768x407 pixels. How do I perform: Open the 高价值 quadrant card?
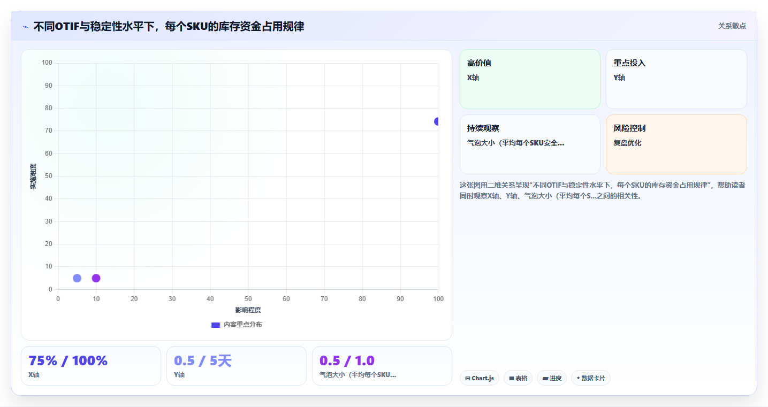click(530, 79)
